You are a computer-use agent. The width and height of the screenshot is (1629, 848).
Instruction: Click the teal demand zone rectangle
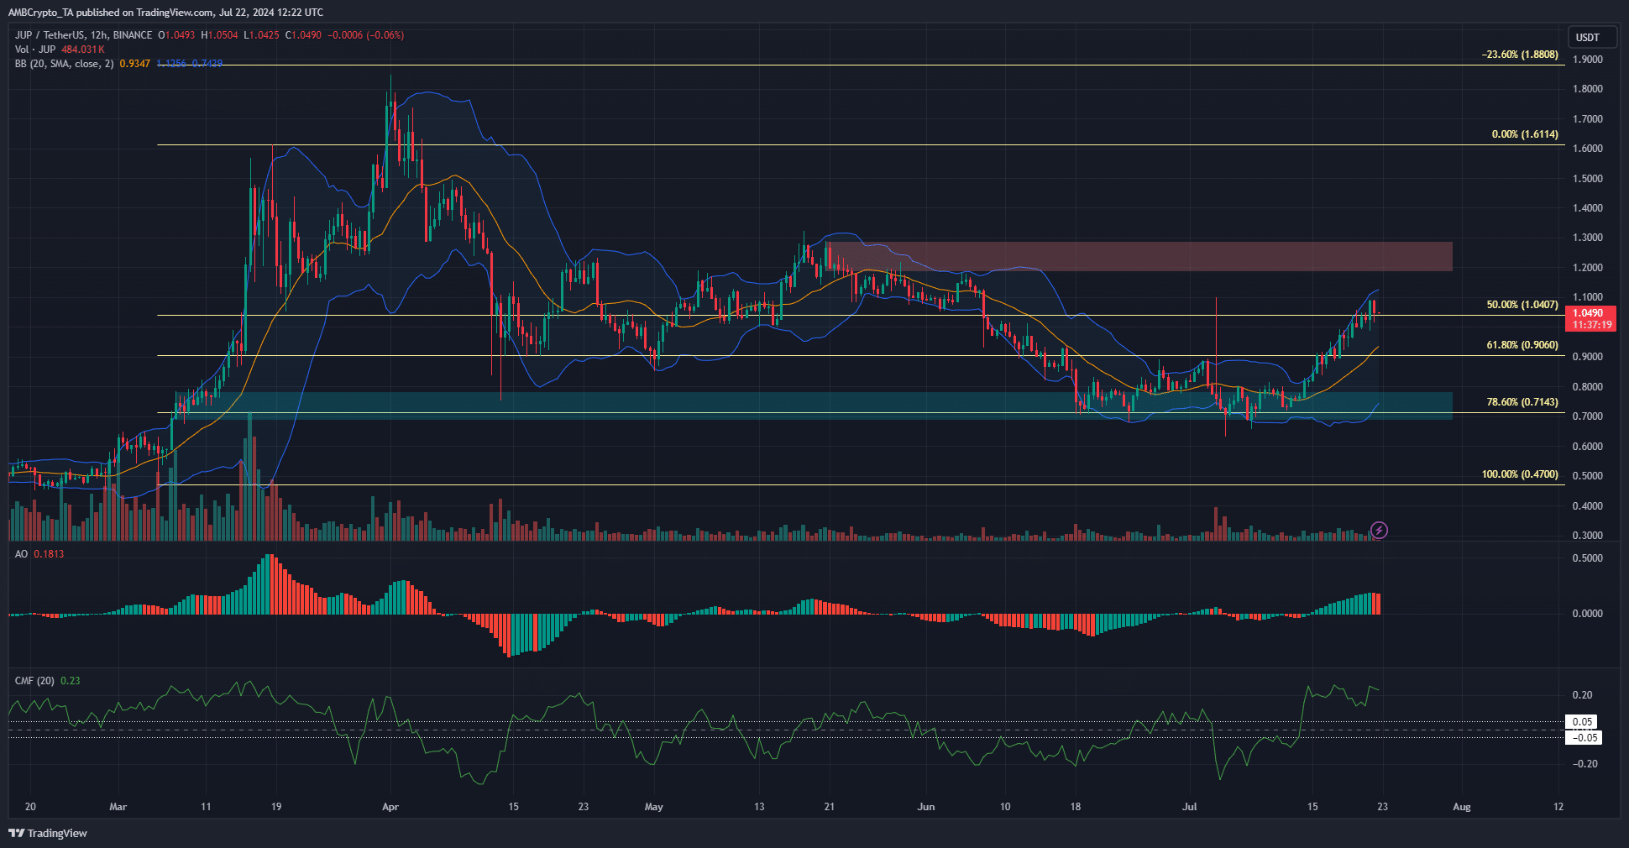click(x=813, y=406)
